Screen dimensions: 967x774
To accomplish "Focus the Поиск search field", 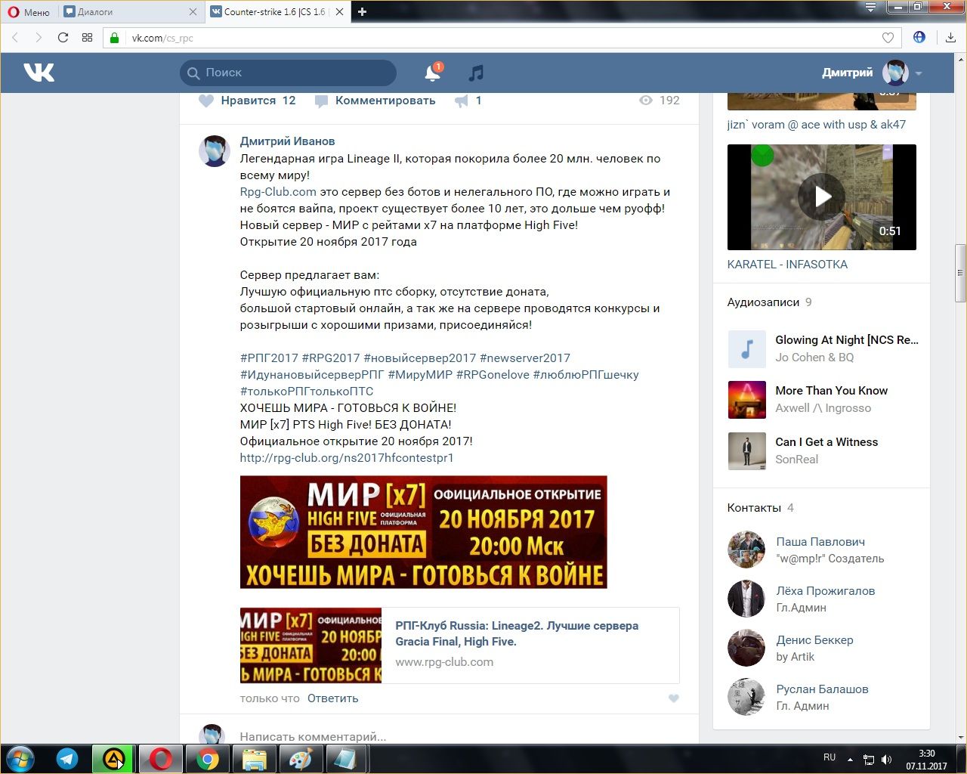I will 288,73.
